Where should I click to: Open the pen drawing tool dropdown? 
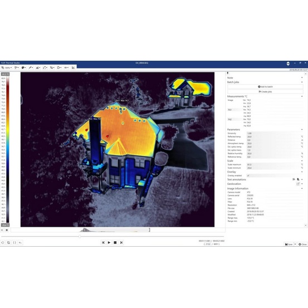coord(31,67)
